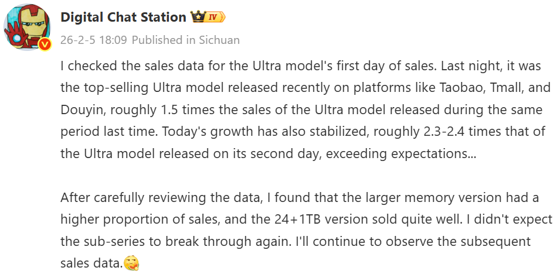Click the orange verified V badge
This screenshot has width=560, height=274.
point(45,44)
